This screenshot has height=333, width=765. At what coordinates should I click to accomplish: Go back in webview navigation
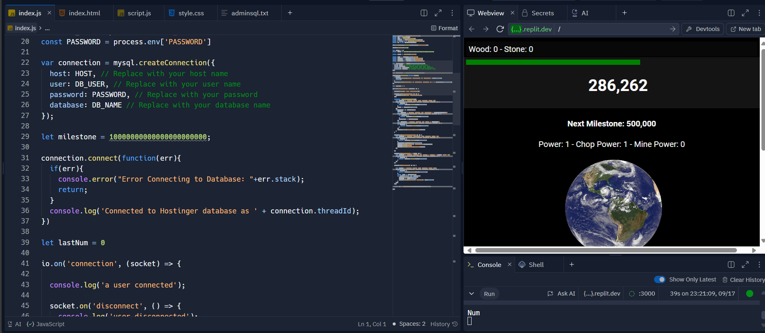click(x=472, y=29)
